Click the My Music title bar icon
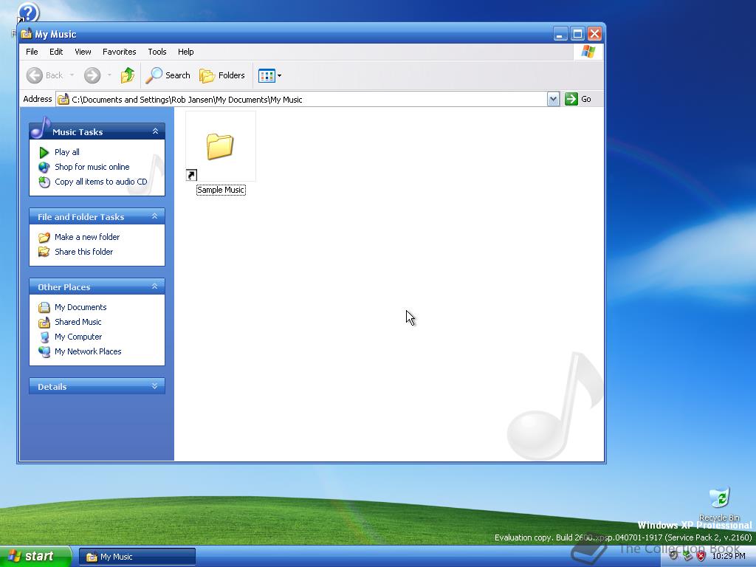Screen dimensions: 756x567 26,34
